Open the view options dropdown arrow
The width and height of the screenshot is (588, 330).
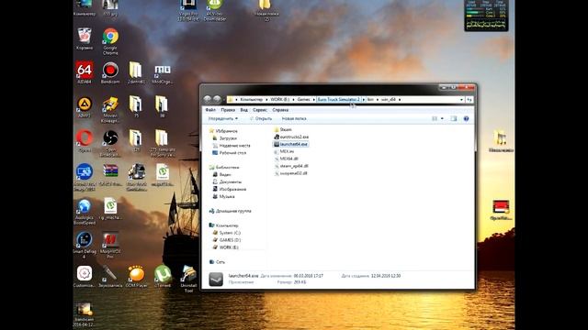(442, 118)
